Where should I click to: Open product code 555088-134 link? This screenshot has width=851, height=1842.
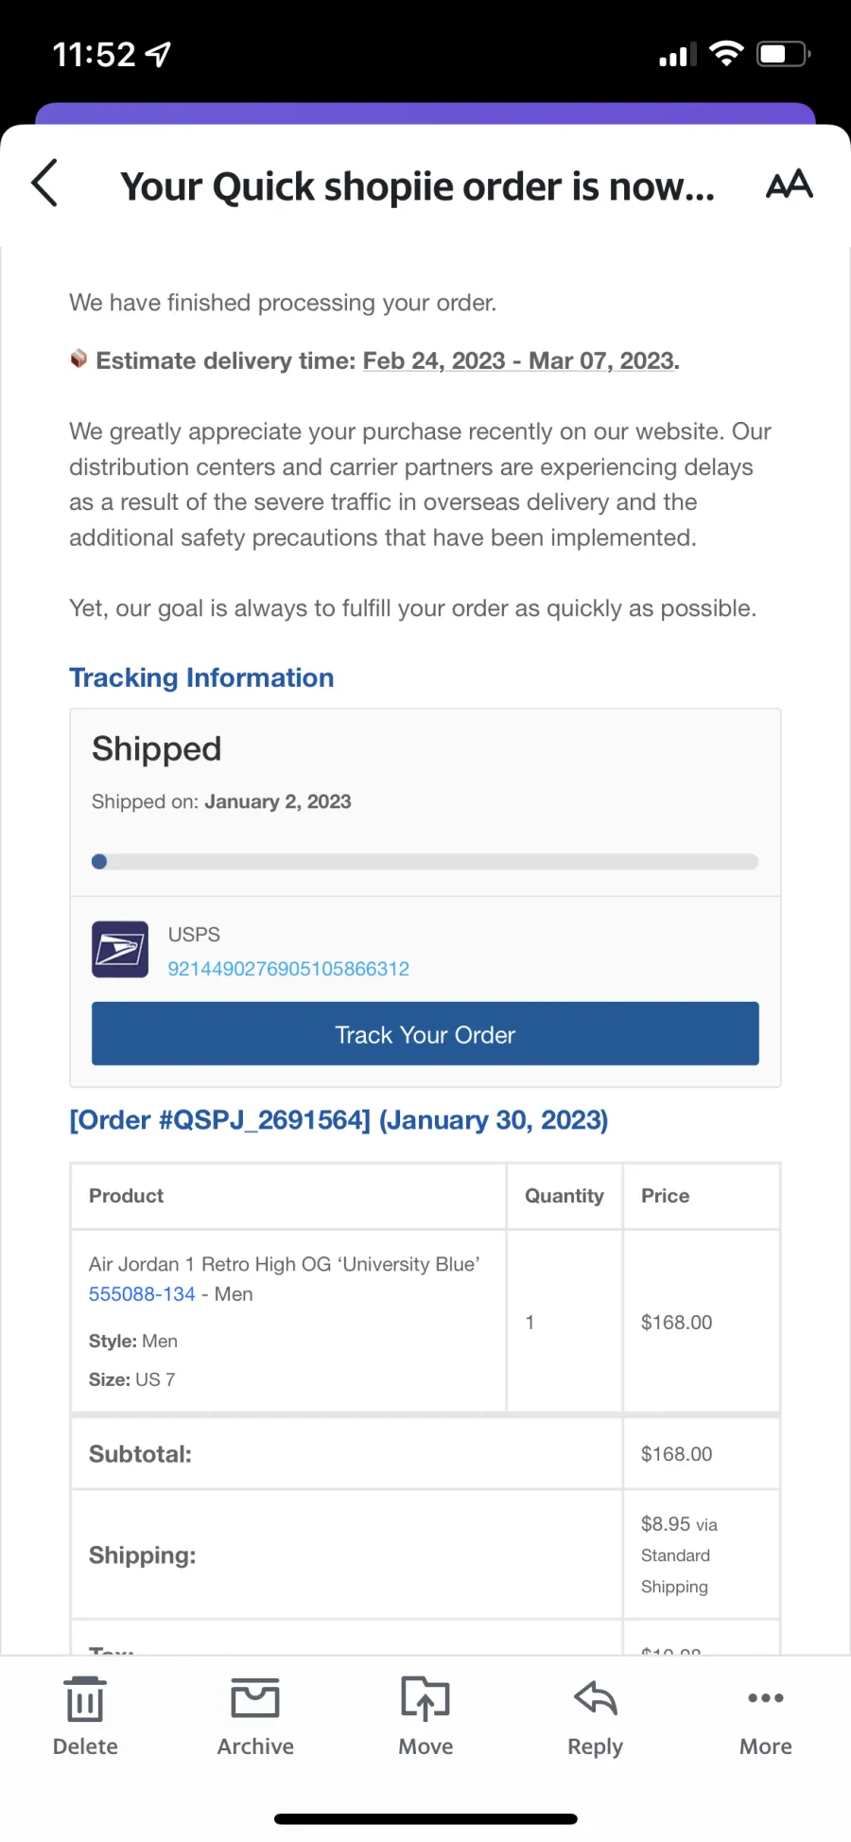(x=142, y=1294)
